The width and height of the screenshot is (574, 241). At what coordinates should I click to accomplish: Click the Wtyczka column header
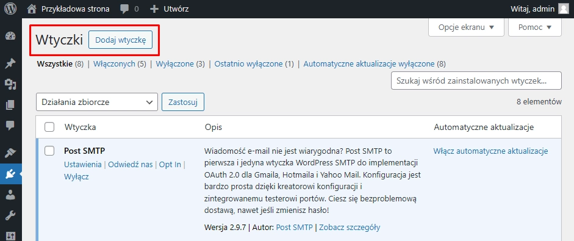coord(81,127)
